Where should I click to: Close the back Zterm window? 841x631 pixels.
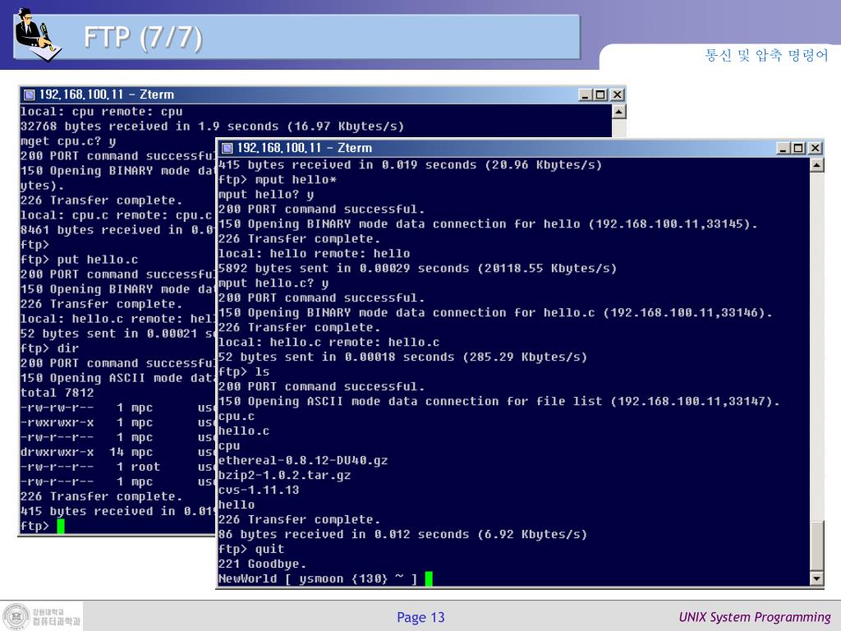618,95
